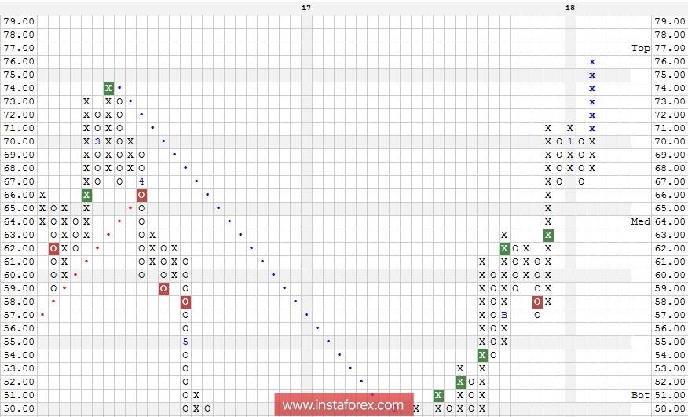Click the blue x at 76.00
Screen dimensions: 688x417
tap(592, 62)
